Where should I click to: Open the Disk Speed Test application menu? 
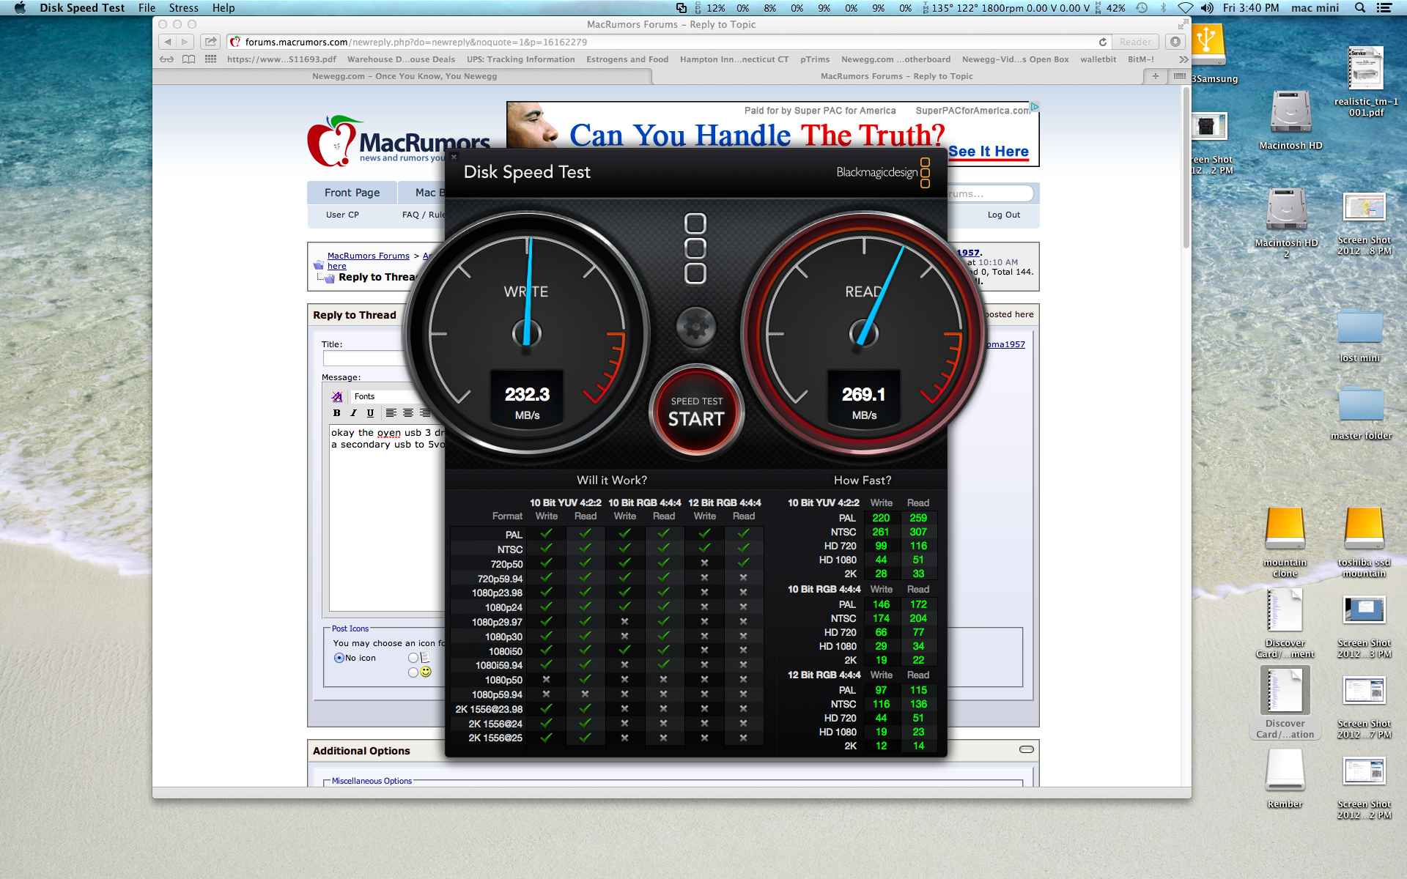pos(82,8)
